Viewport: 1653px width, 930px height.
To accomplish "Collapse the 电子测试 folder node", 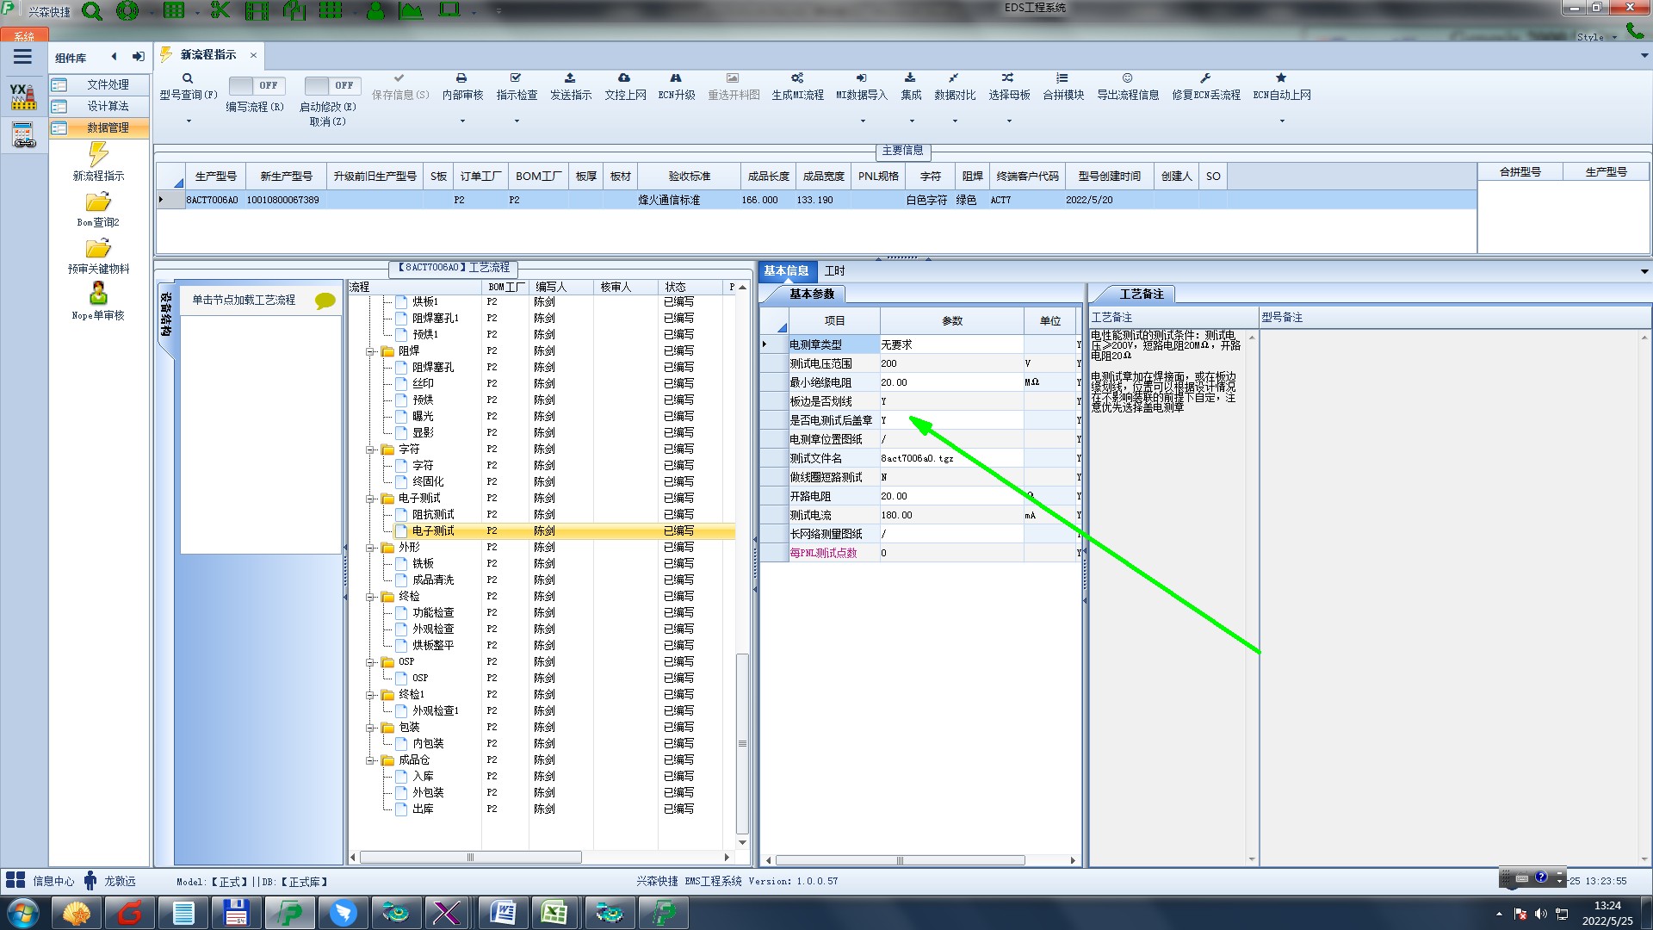I will click(370, 499).
